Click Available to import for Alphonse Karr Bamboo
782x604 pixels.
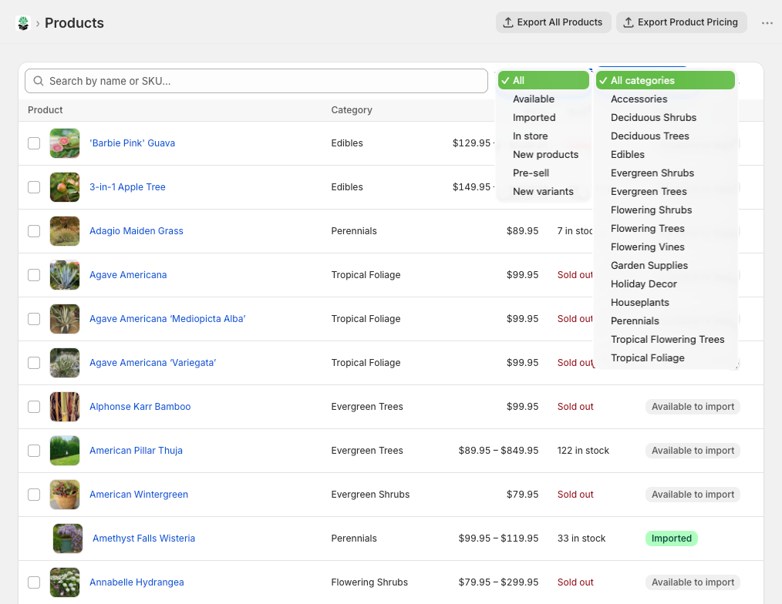pyautogui.click(x=693, y=406)
